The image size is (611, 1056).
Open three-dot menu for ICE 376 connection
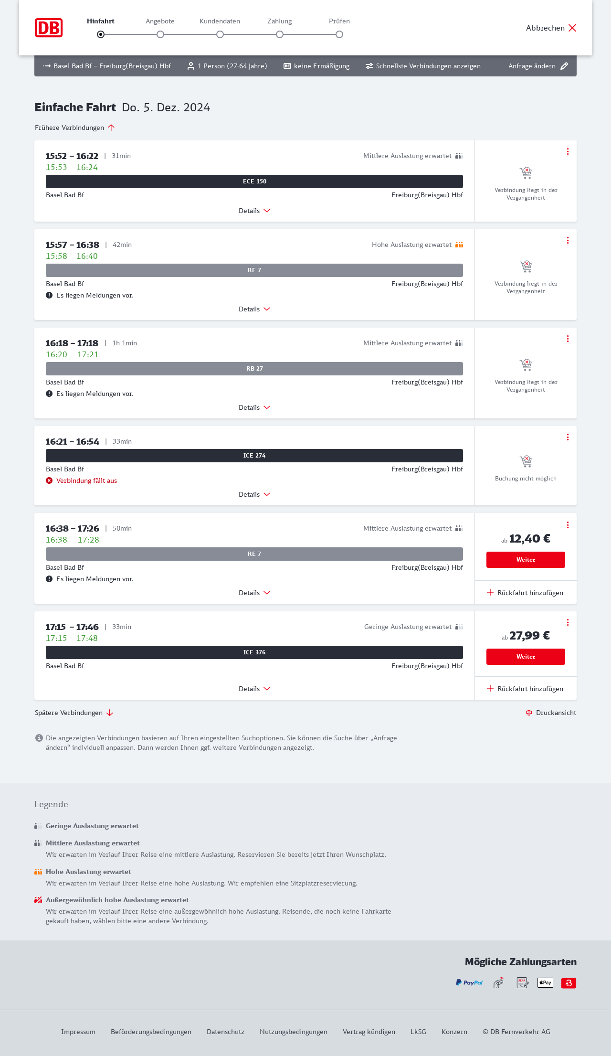point(568,622)
